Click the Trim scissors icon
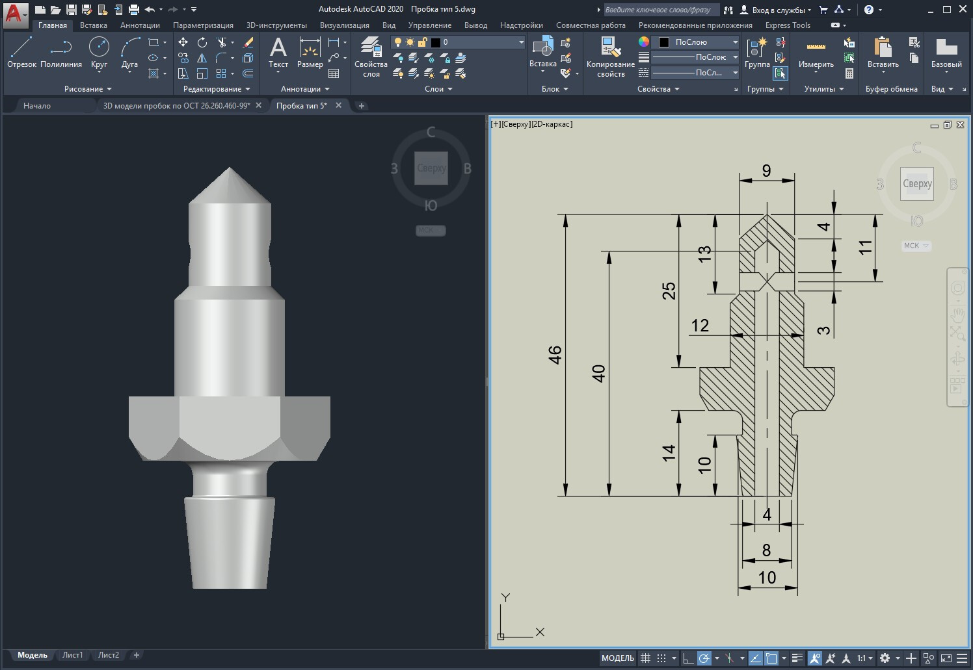This screenshot has height=670, width=973. click(222, 42)
